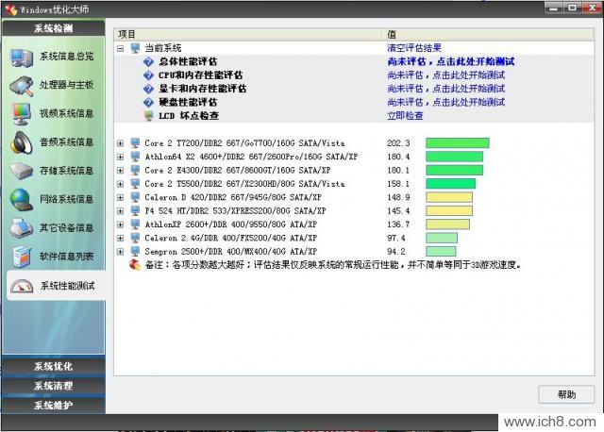Click the 136.7 score value

click(398, 224)
